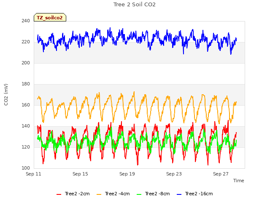Click the chart title Tree 2 Soil CO2

(135, 5)
